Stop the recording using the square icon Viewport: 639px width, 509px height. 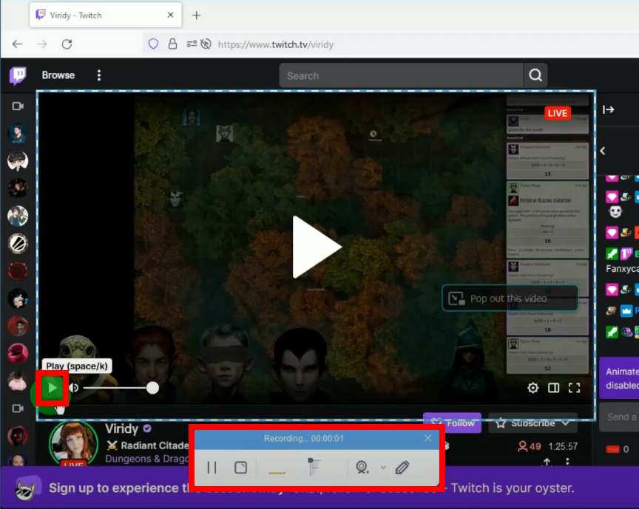click(x=240, y=467)
